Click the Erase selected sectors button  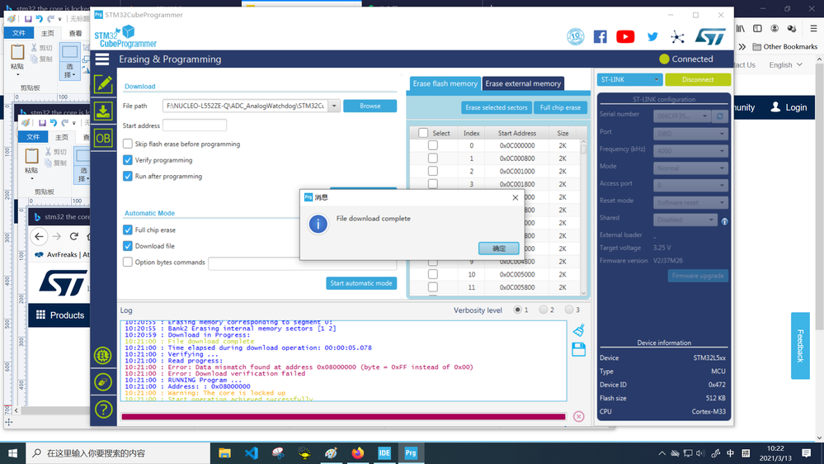(496, 107)
